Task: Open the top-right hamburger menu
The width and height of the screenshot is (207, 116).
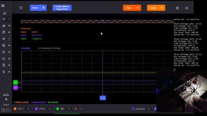Action: click(x=187, y=8)
